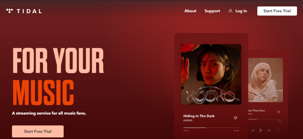This screenshot has height=139, width=303.
Task: Click the Happier Than Ever track title
Action: 257,111
